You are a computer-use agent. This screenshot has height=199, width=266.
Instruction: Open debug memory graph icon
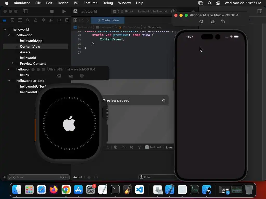(x=123, y=147)
